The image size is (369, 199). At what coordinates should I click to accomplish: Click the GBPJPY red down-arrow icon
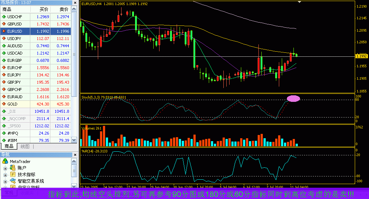4,82
